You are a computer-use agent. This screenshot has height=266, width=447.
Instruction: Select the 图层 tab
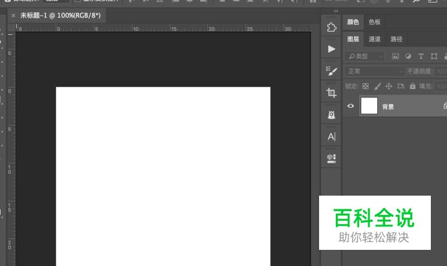tap(353, 39)
